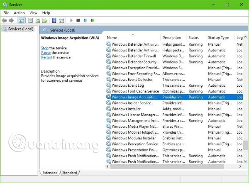
Task: Open the File menu
Action: (6, 13)
